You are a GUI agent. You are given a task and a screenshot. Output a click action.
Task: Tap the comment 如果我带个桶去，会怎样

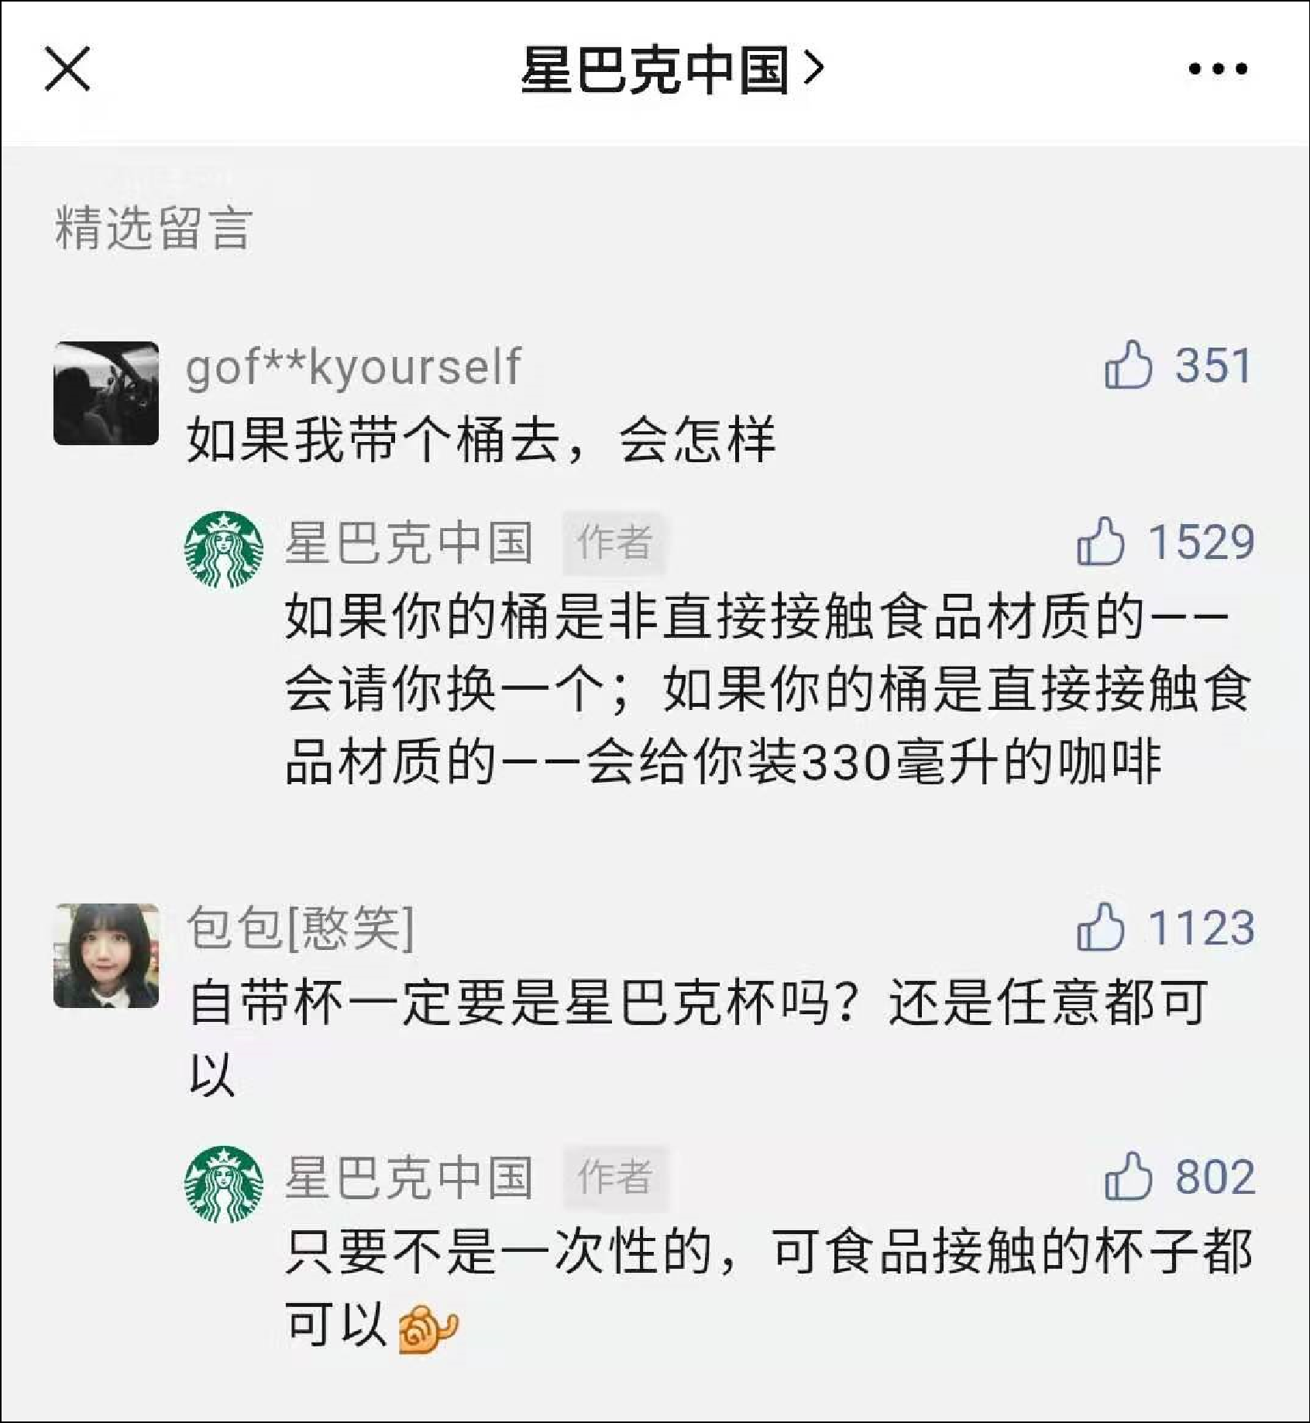pos(480,439)
